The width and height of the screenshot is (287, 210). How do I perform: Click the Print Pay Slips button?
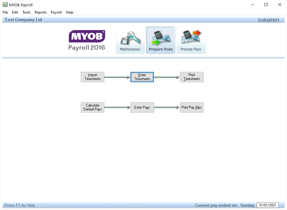click(192, 107)
